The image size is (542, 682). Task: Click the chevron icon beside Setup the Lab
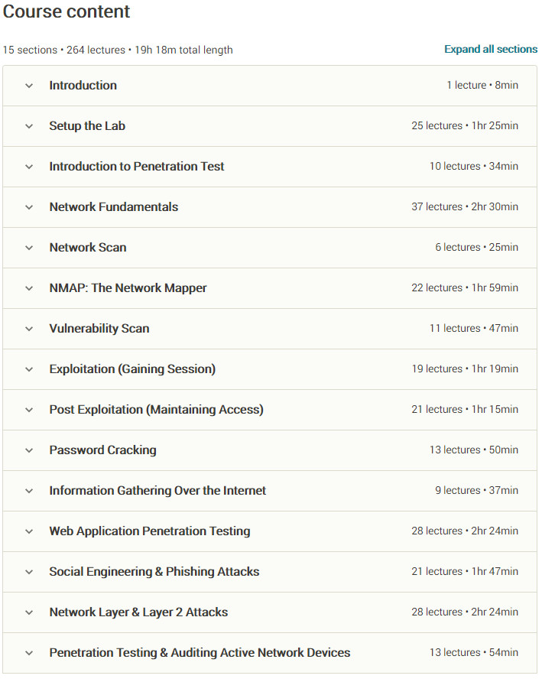29,126
